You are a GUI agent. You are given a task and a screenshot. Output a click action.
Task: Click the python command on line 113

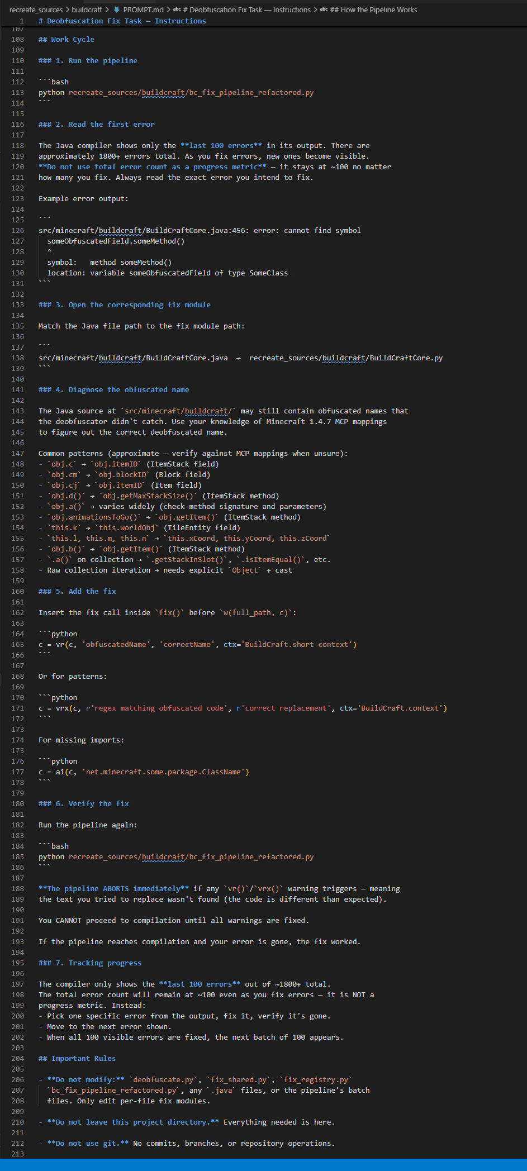pos(176,93)
